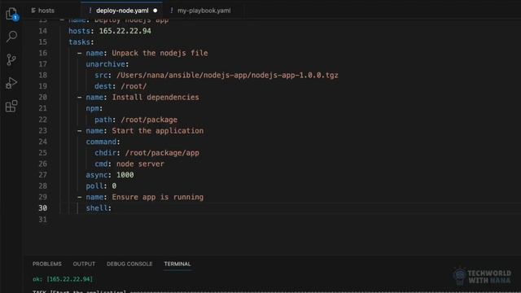Click the 'unarchive:' module line
The image size is (521, 293).
(x=107, y=64)
